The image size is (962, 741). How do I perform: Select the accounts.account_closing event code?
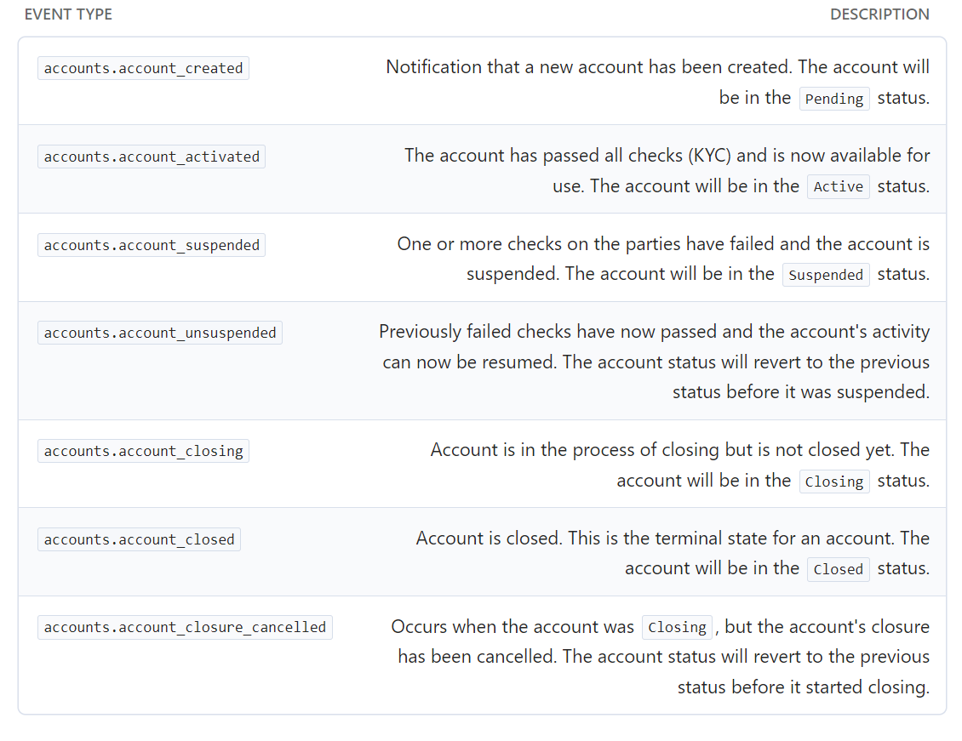point(143,451)
